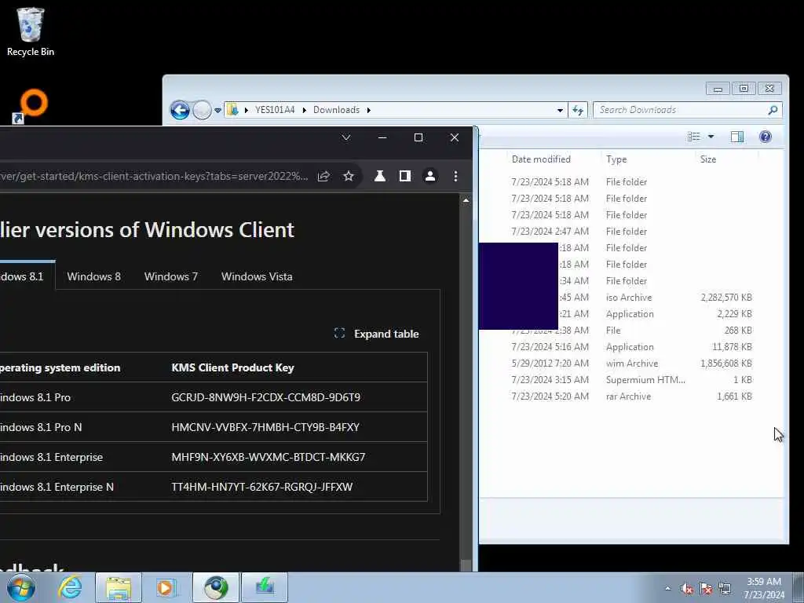This screenshot has width=804, height=603.
Task: Click the network tray icon
Action: click(x=725, y=589)
